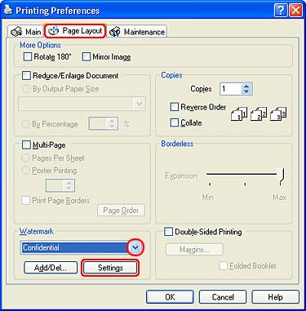This screenshot has width=306, height=311.
Task: Click the Maintenance tab tools icon
Action: [x=114, y=32]
